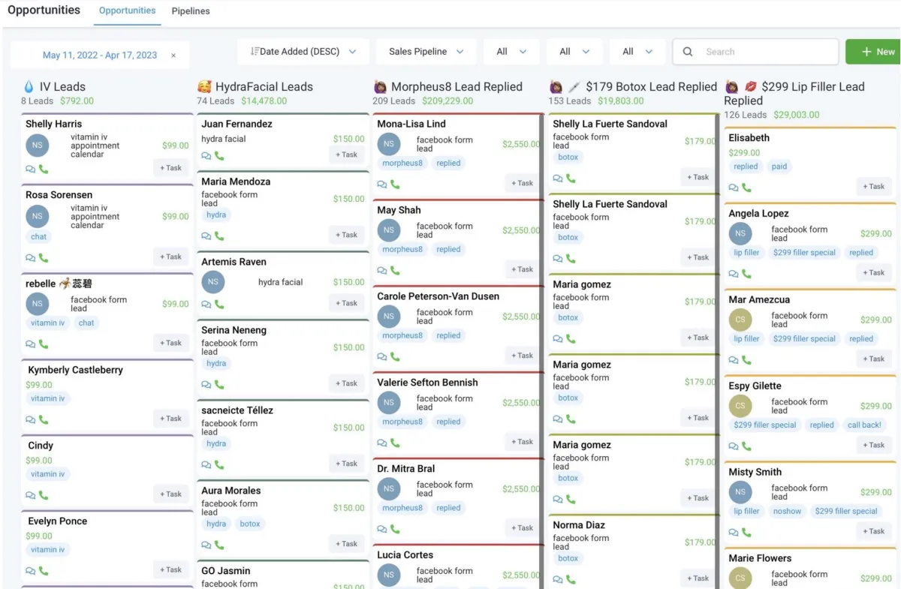Open Marie Flowers opportunity name
The width and height of the screenshot is (901, 589).
click(x=760, y=558)
